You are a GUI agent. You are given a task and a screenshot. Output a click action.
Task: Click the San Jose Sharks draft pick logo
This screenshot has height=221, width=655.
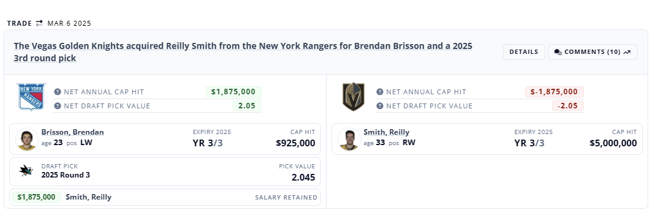tap(26, 171)
